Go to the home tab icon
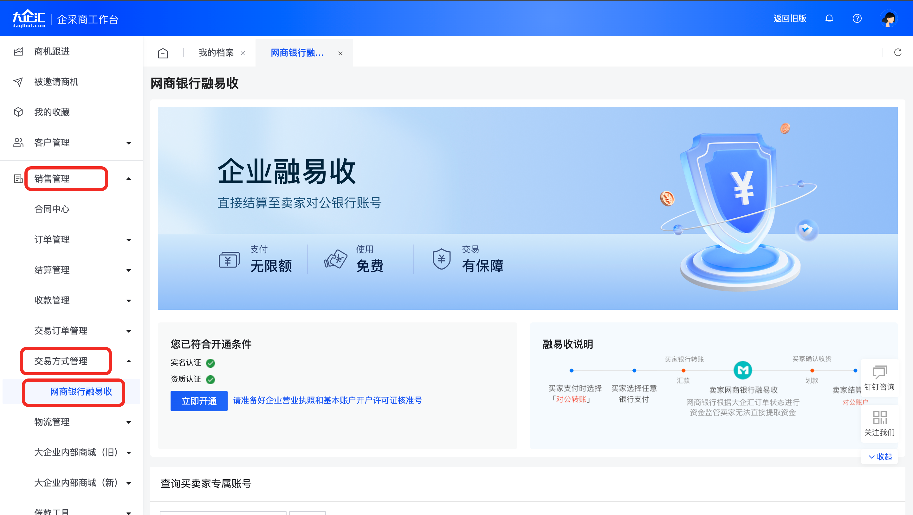913x515 pixels. (x=163, y=53)
